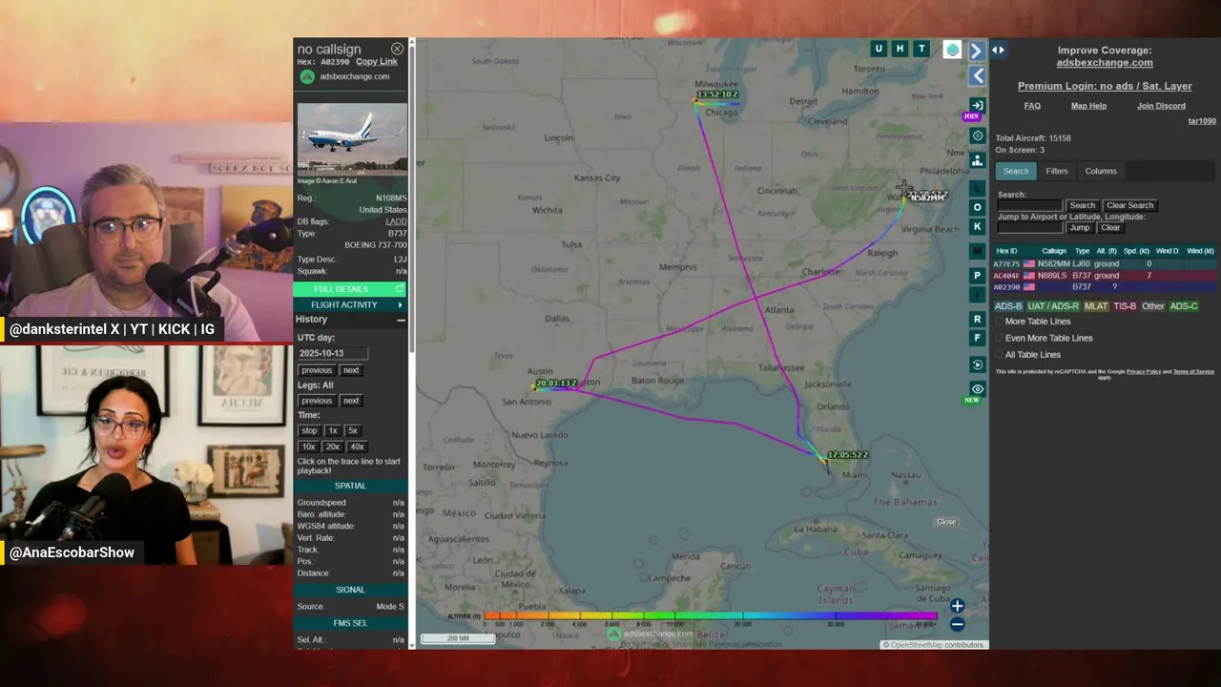Open the FAQ link
The width and height of the screenshot is (1221, 687).
(1032, 106)
